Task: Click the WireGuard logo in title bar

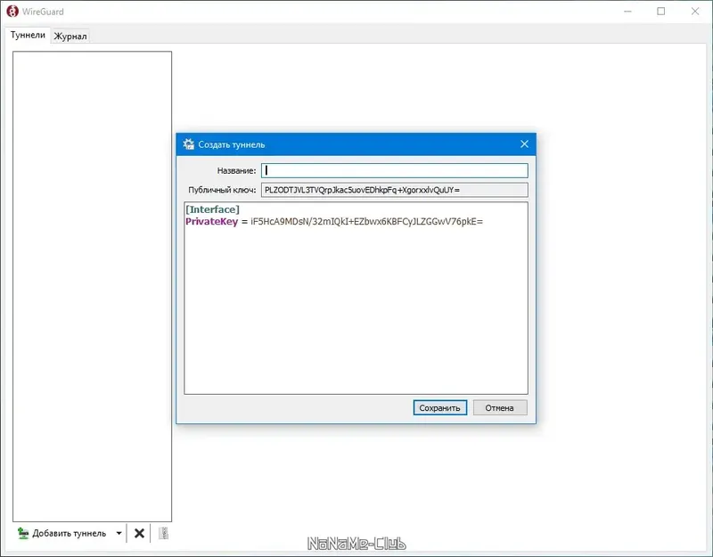Action: point(12,12)
